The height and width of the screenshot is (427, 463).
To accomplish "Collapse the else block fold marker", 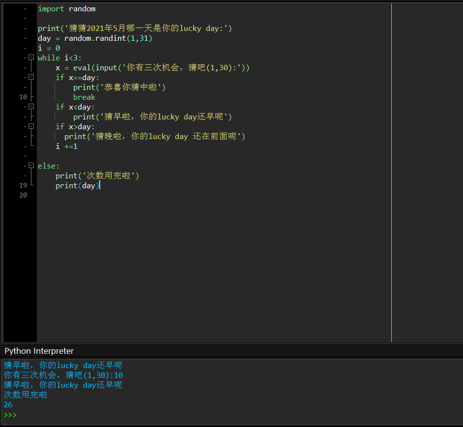I will [31, 166].
